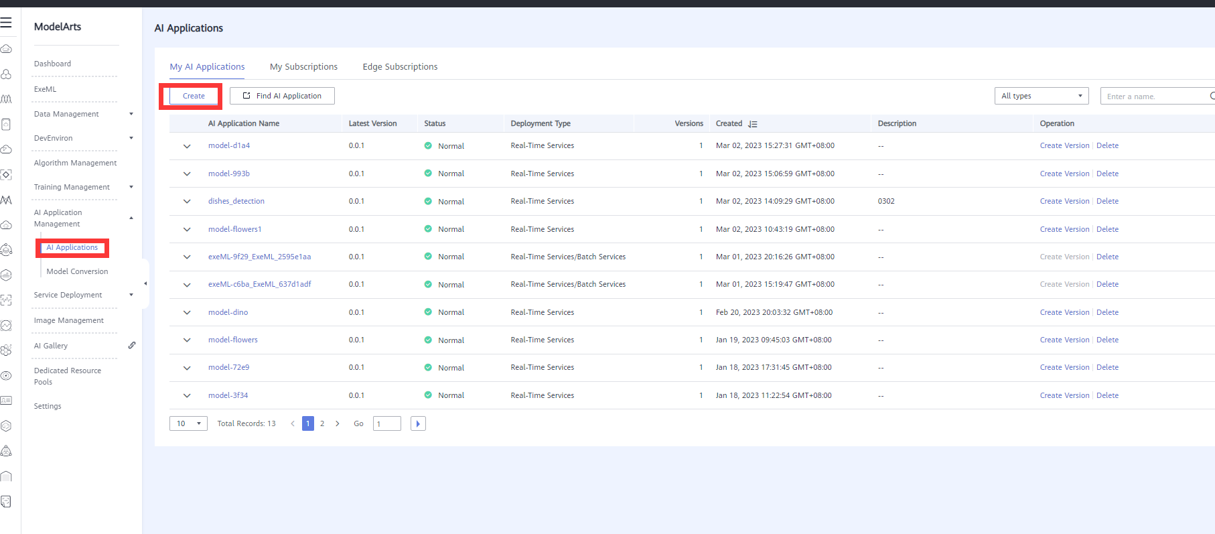Viewport: 1215px width, 534px height.
Task: Click the search magnifier icon in name field
Action: [x=1211, y=96]
